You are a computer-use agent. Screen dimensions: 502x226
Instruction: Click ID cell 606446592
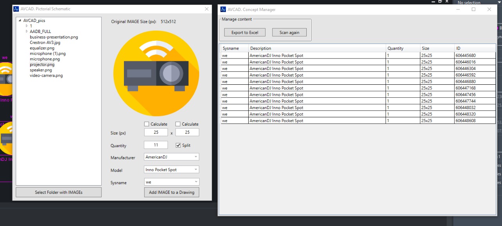475,75
